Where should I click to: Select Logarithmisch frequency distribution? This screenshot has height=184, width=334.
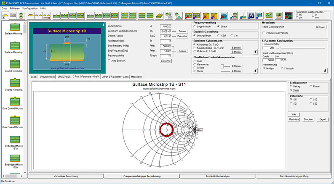[194, 26]
